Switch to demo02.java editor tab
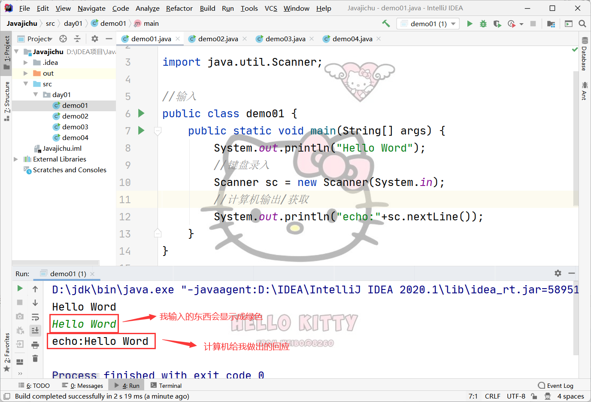Image resolution: width=591 pixels, height=402 pixels. pos(218,39)
